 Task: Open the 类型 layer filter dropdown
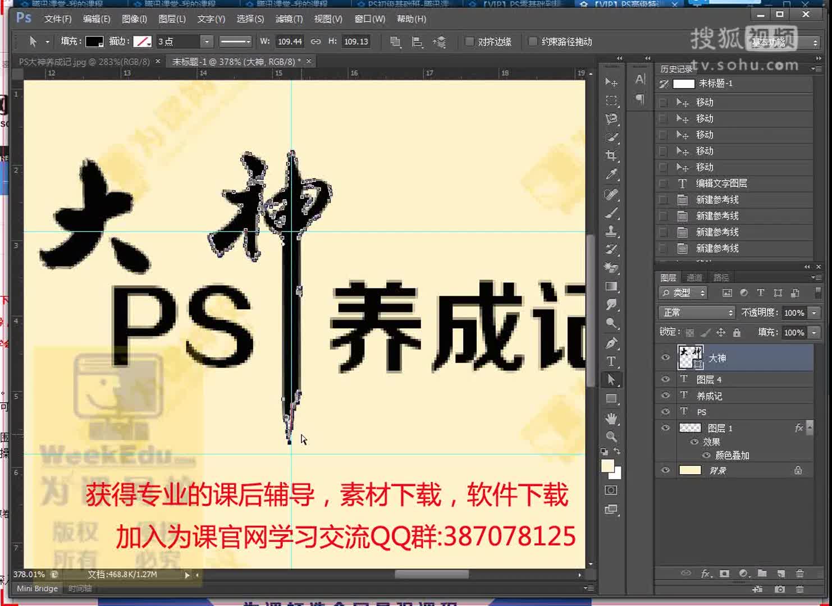[x=683, y=293]
